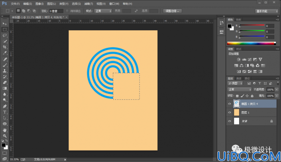Close the 未标题-1 document tab
Viewport: 281px width, 162px height.
[x=66, y=17]
